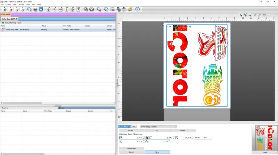The image size is (278, 155).
Task: Open the File menu
Action: click(2, 4)
